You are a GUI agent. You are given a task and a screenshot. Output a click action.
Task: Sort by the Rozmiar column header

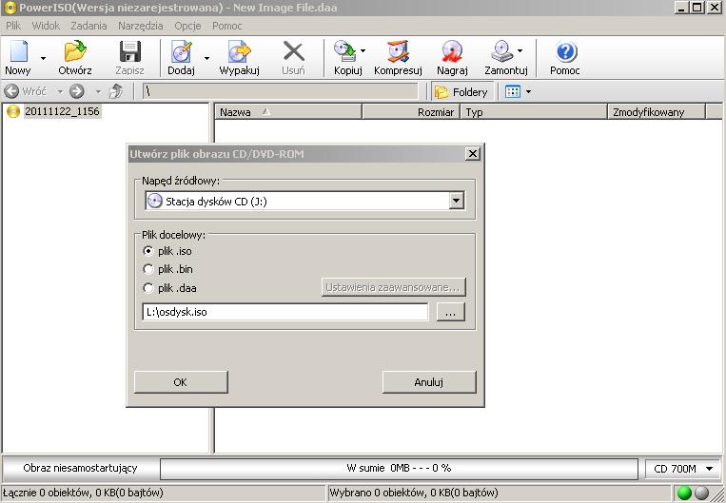pos(411,112)
